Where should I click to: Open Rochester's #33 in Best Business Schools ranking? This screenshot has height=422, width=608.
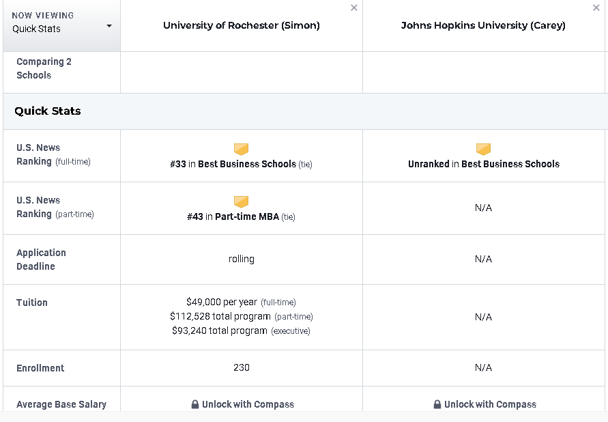pos(234,165)
